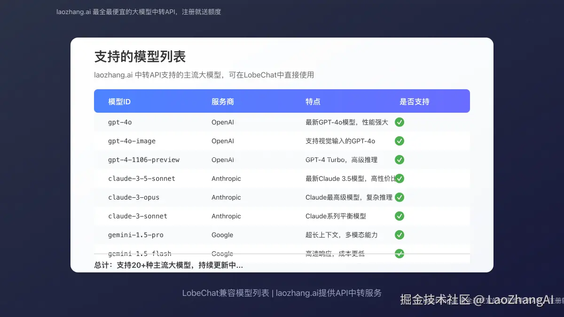Click the 支持视觉输入的GPT-4o description
Viewport: 564px width, 317px height.
[x=340, y=141]
